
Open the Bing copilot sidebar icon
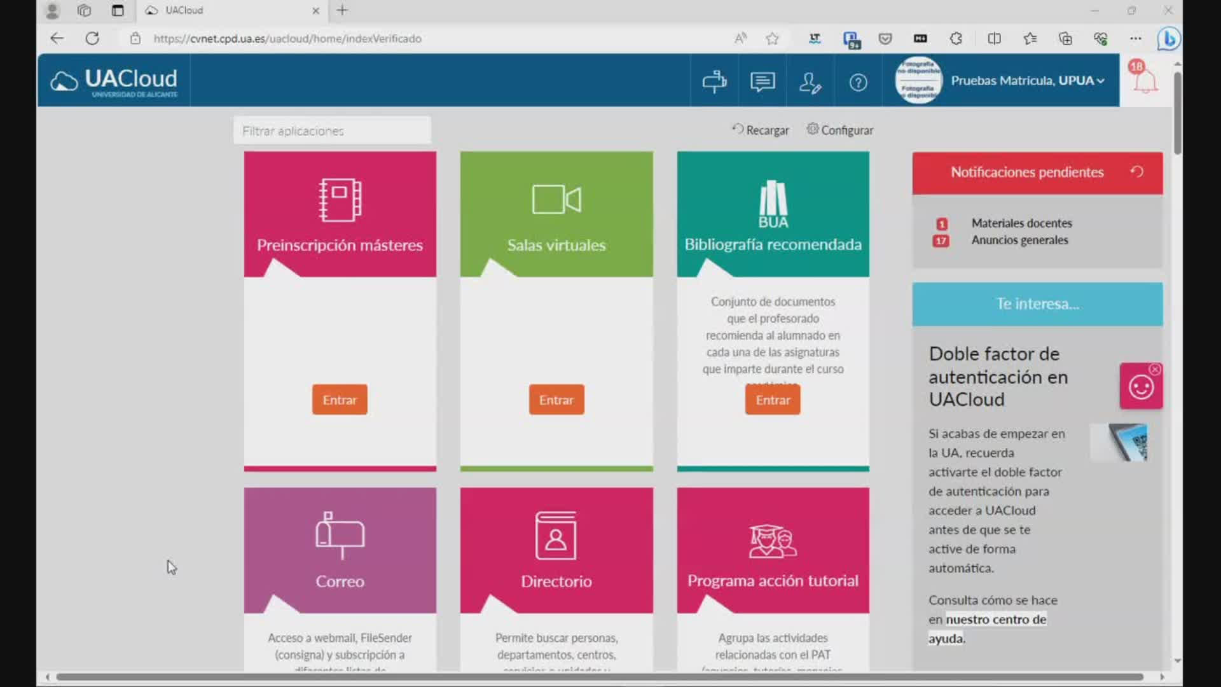point(1169,39)
